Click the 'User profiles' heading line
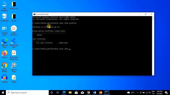 pyautogui.click(x=39, y=39)
